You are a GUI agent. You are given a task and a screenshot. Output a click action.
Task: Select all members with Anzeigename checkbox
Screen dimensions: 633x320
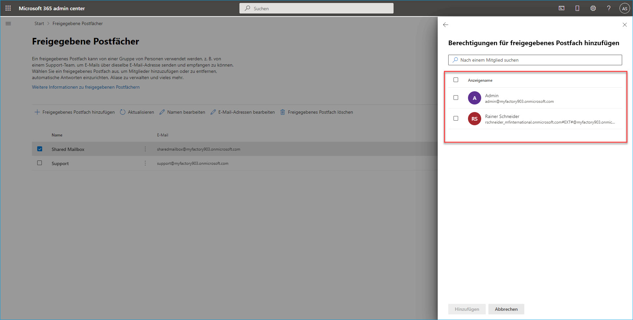pyautogui.click(x=456, y=80)
